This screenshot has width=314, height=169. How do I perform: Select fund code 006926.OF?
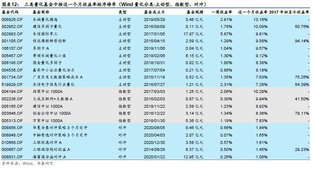(12, 20)
